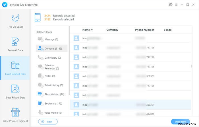199x127 pixels.
Task: Open Erase Private Data section
Action: click(15, 91)
